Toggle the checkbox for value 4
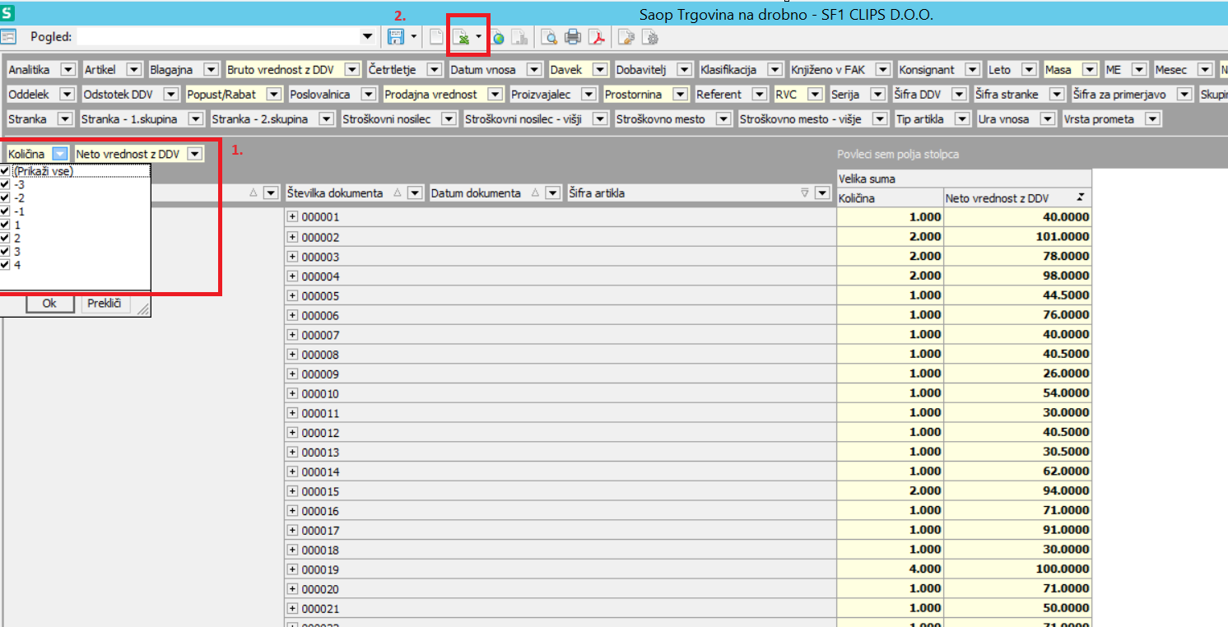 (x=6, y=265)
